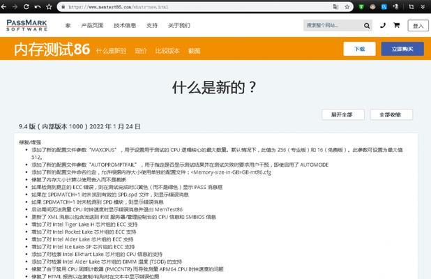Go back with the browser back arrow
The height and width of the screenshot is (279, 431).
pos(3,6)
